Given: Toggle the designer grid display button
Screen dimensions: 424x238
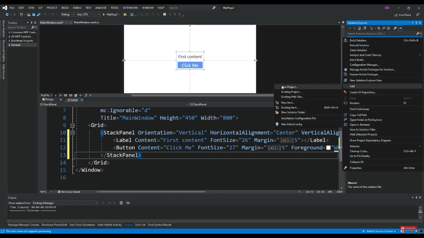Looking at the screenshot, I should pyautogui.click(x=65, y=95).
